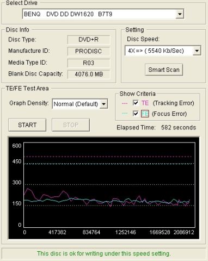Toggle the TE Tracking Error checkbox

pyautogui.click(x=136, y=103)
